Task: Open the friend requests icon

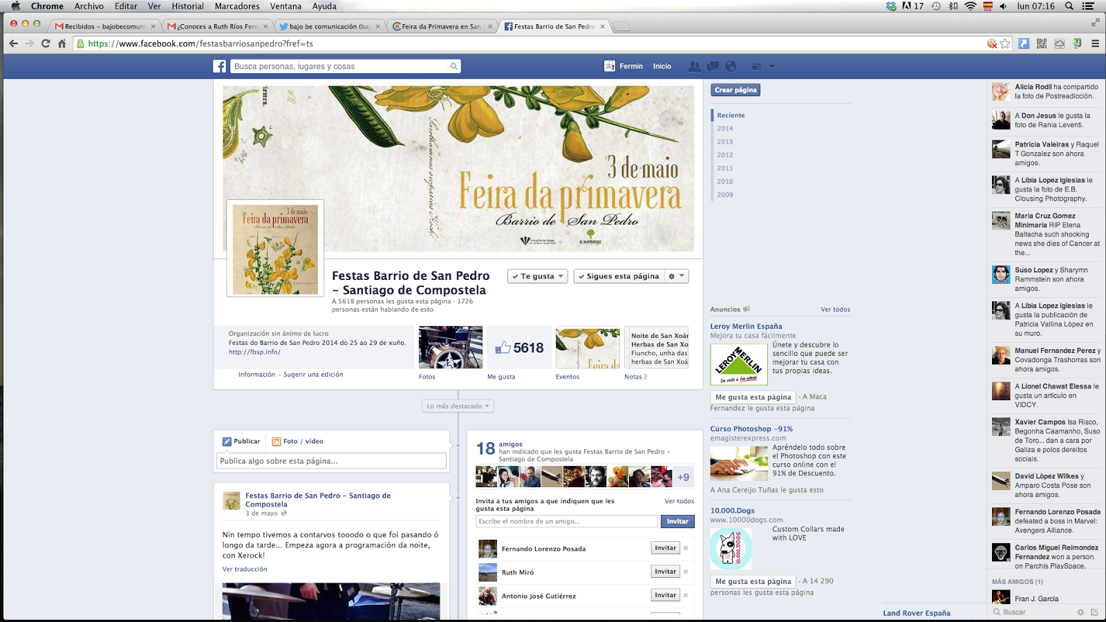Action: (695, 66)
